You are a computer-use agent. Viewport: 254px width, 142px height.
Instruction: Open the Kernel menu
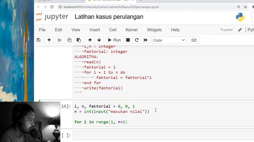131,30
